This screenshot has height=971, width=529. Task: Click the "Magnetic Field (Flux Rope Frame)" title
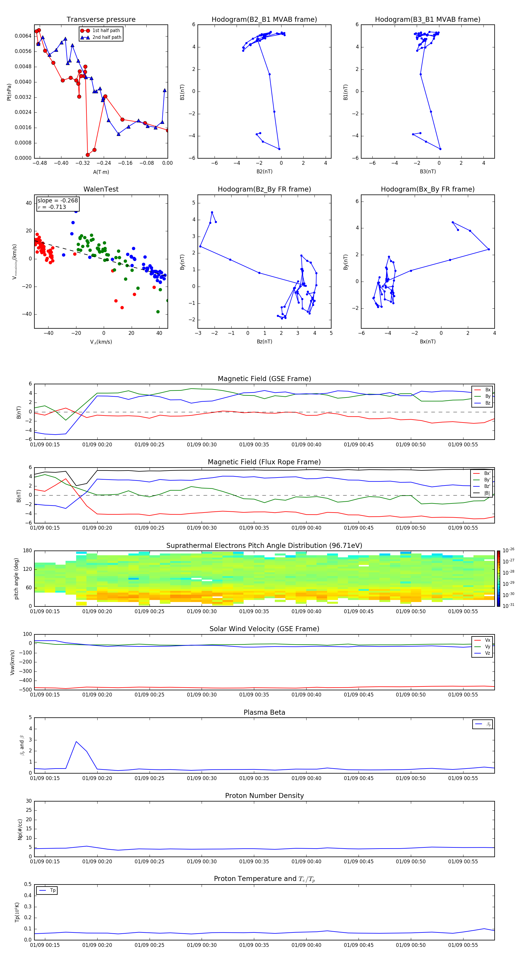264,462
